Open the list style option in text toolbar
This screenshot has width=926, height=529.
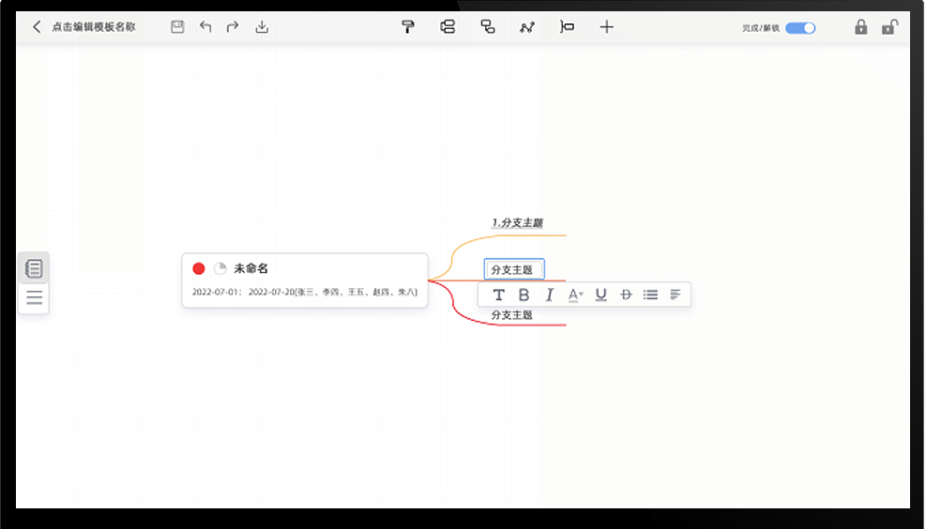pyautogui.click(x=650, y=295)
